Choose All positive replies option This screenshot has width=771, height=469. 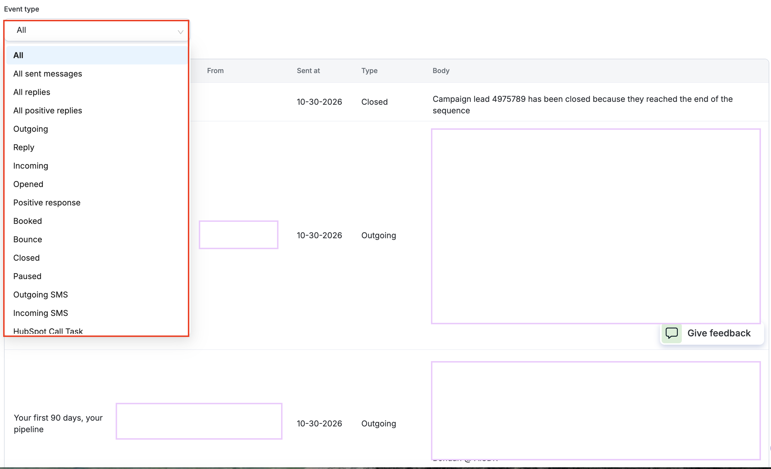[x=97, y=111]
